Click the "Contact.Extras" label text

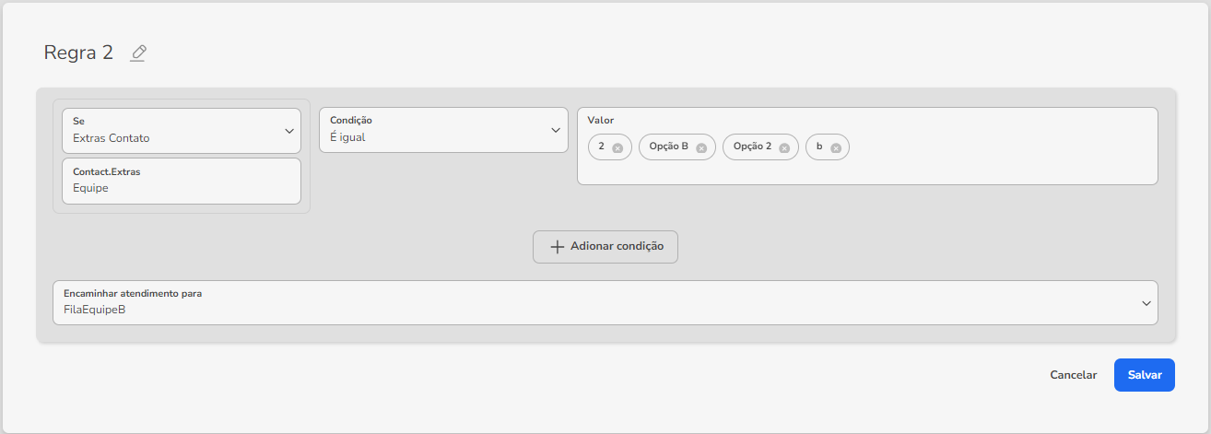pyautogui.click(x=107, y=171)
